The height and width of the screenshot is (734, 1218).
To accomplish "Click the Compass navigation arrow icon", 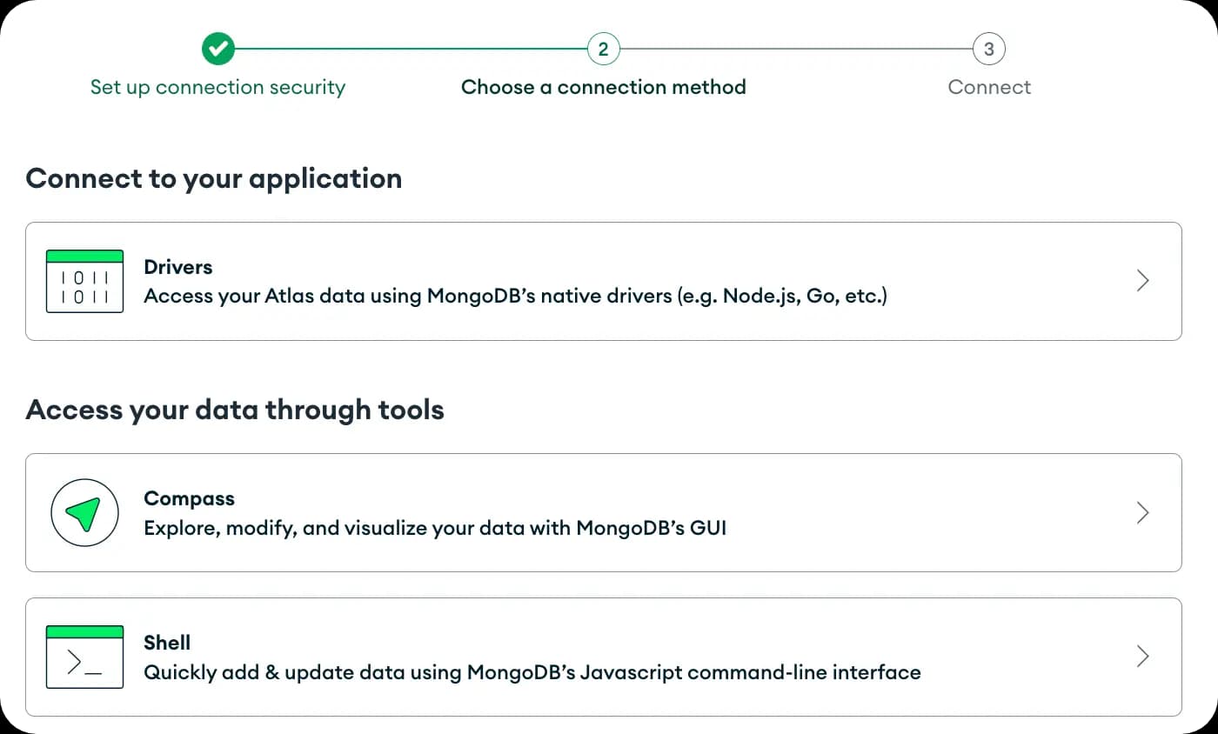I will coord(84,512).
